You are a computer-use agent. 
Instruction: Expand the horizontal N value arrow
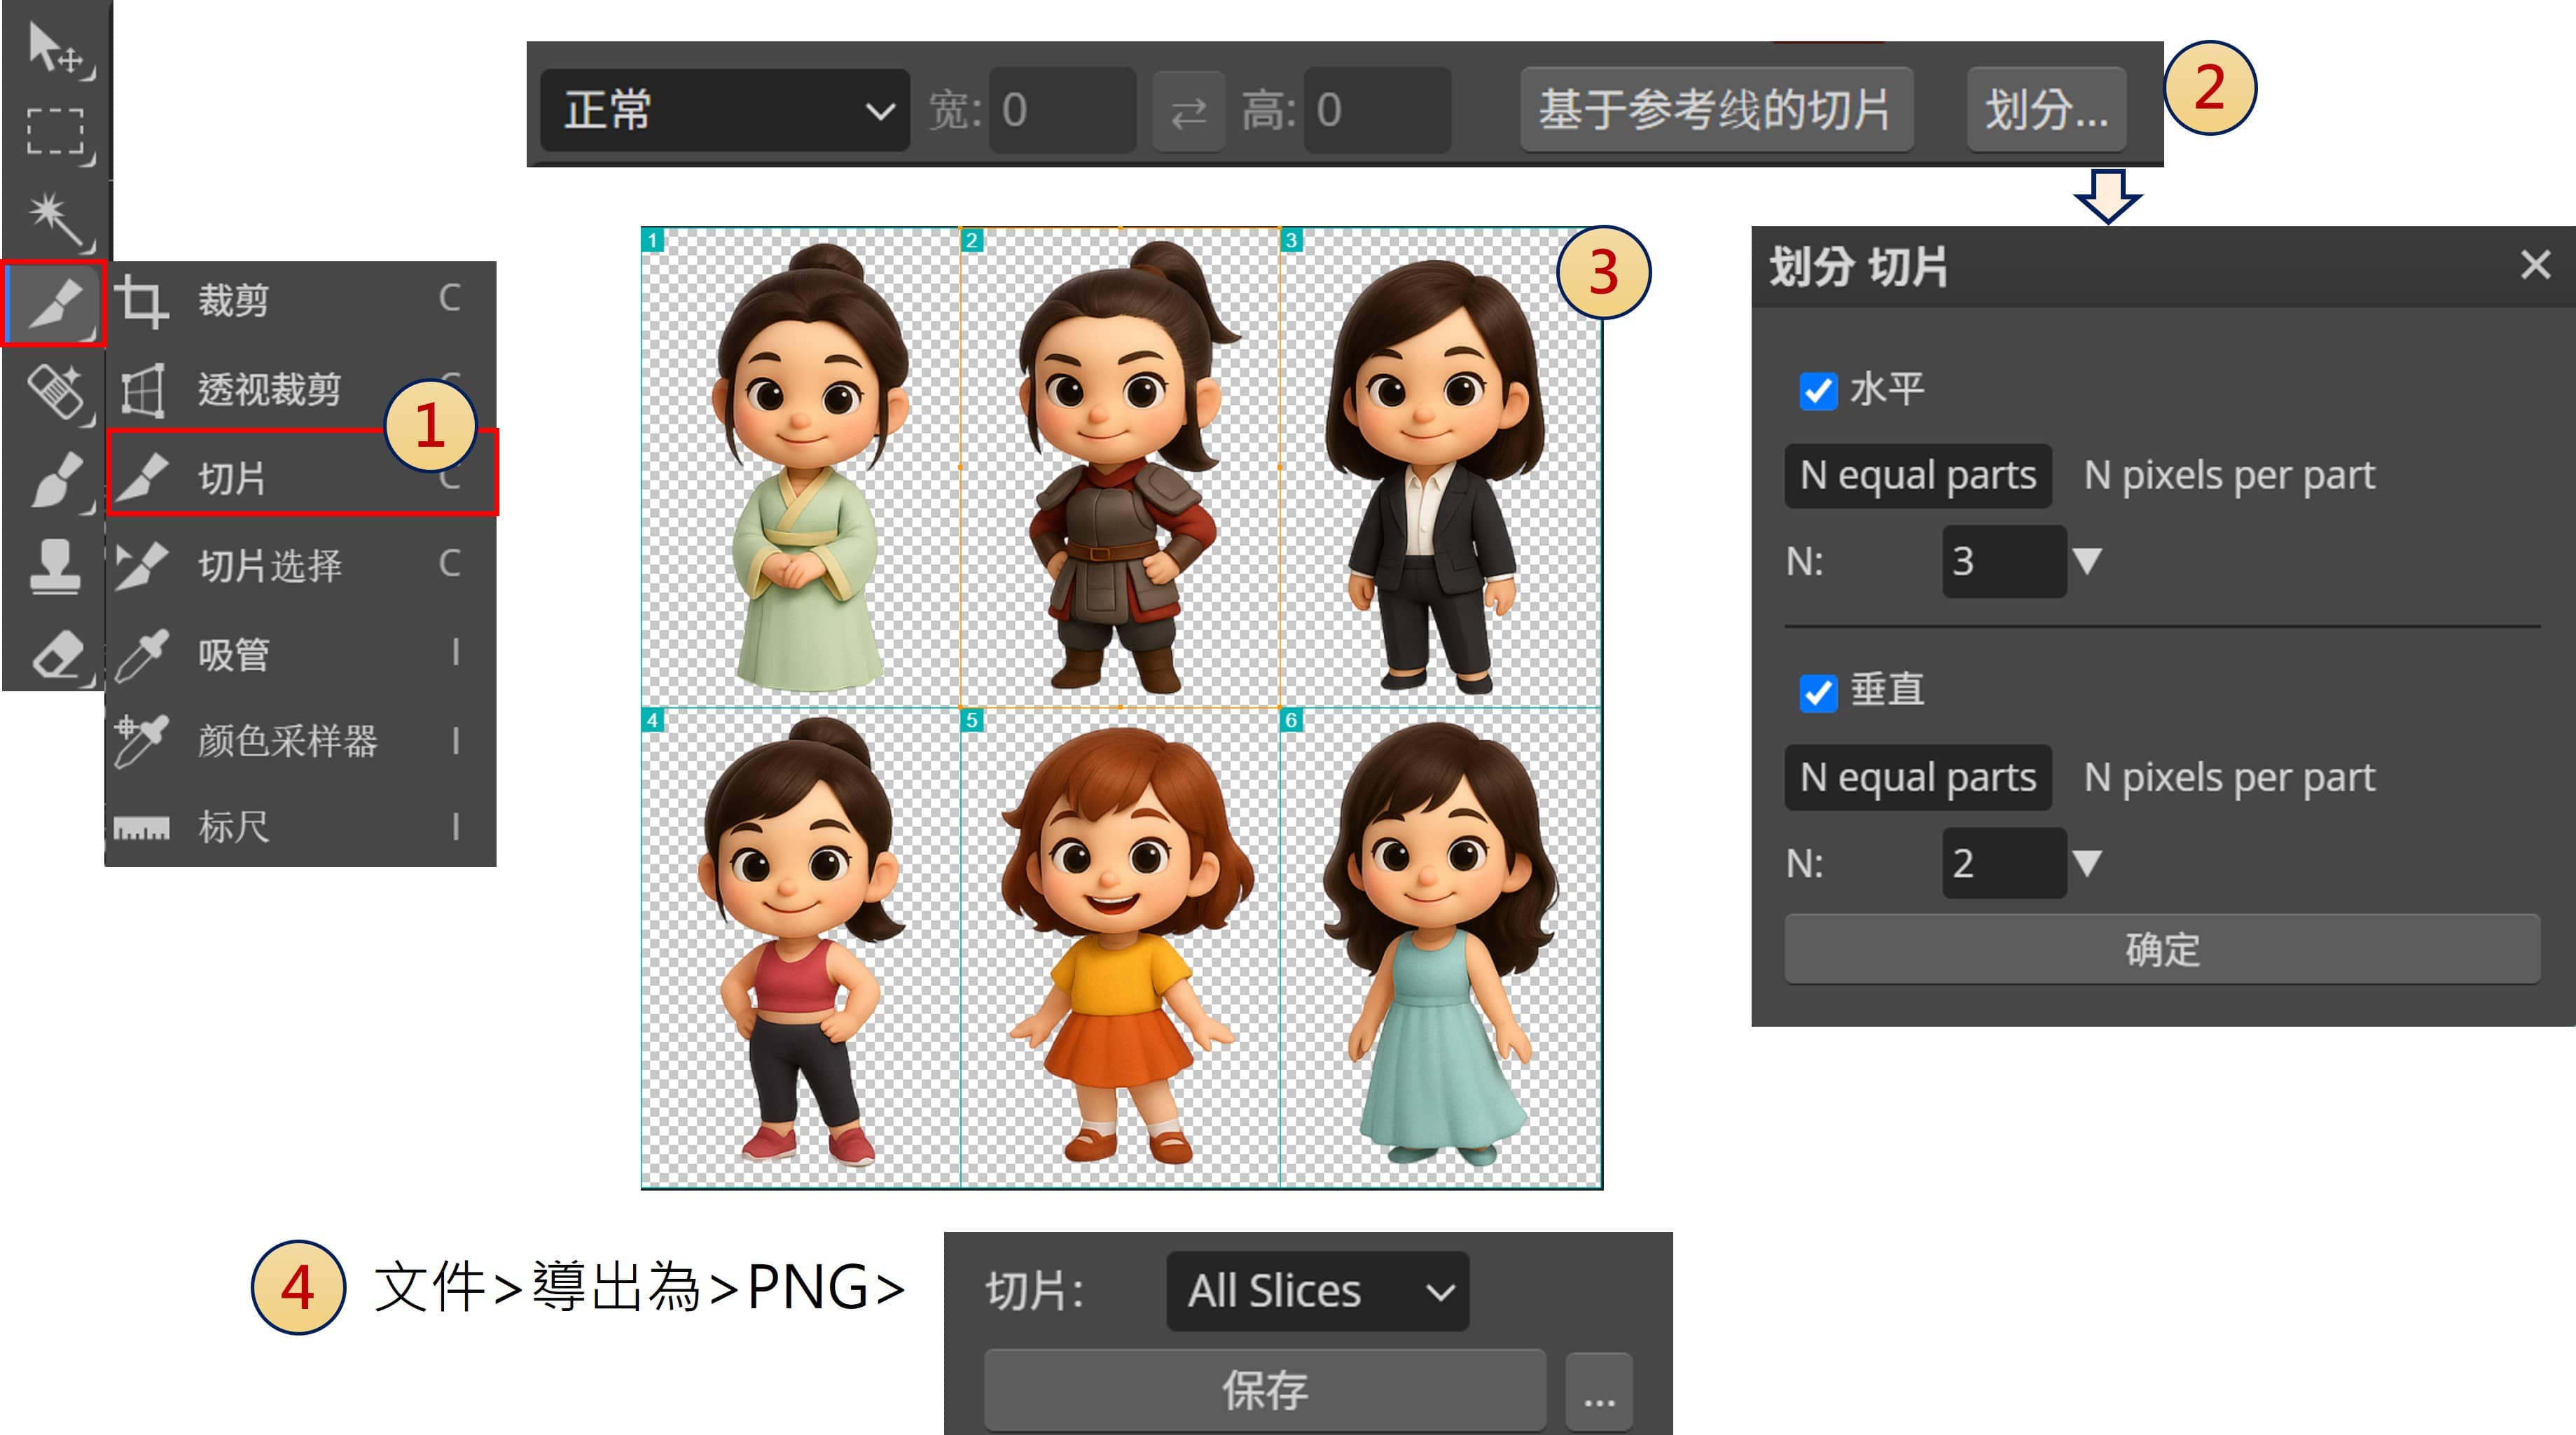click(x=2086, y=561)
